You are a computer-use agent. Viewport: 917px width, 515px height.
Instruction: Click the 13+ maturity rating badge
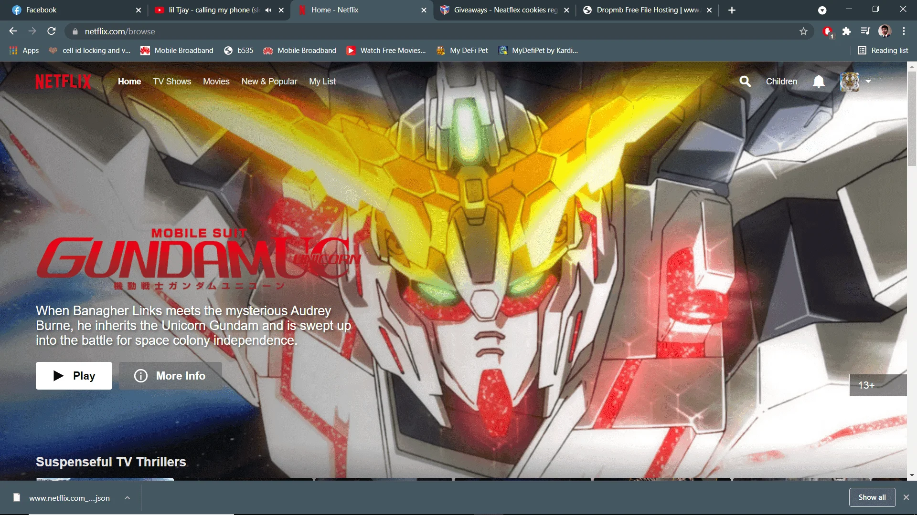(x=878, y=385)
